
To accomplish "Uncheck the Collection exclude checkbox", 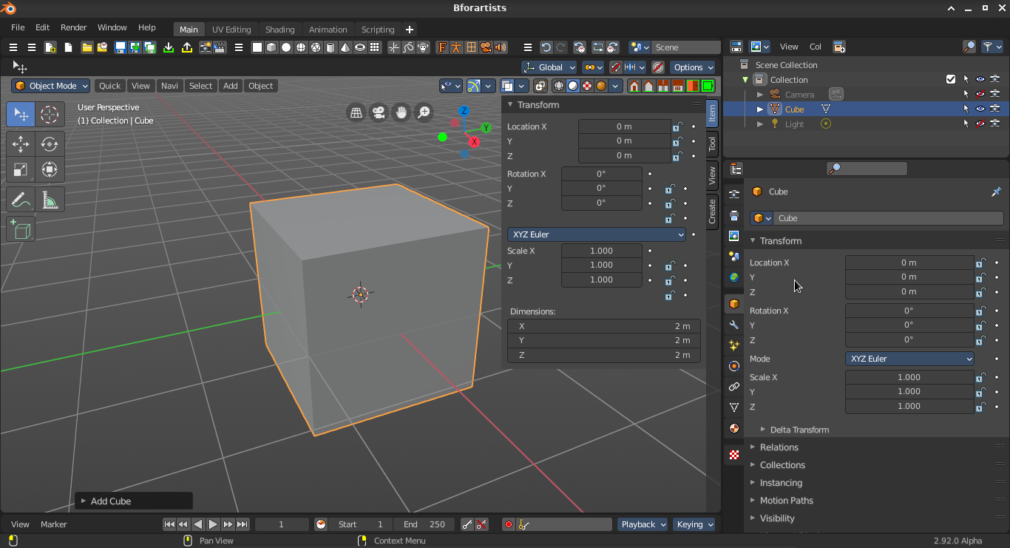I will pos(951,79).
